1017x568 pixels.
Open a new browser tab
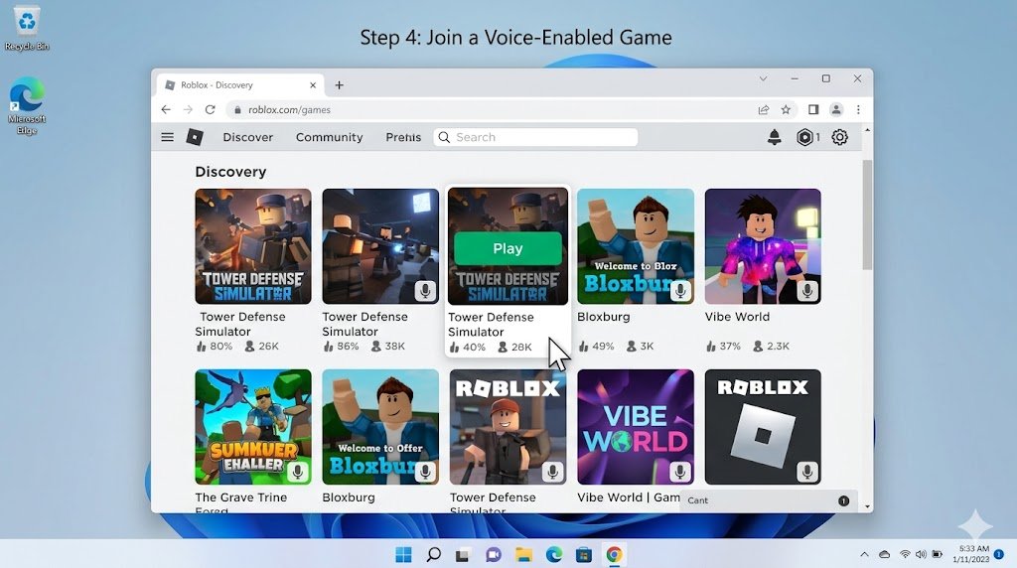point(340,85)
